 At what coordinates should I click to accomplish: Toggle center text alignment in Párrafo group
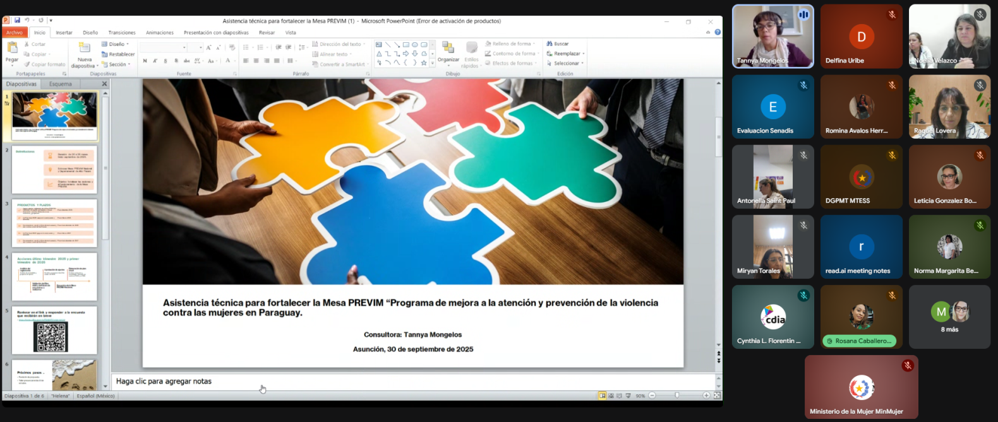[256, 61]
